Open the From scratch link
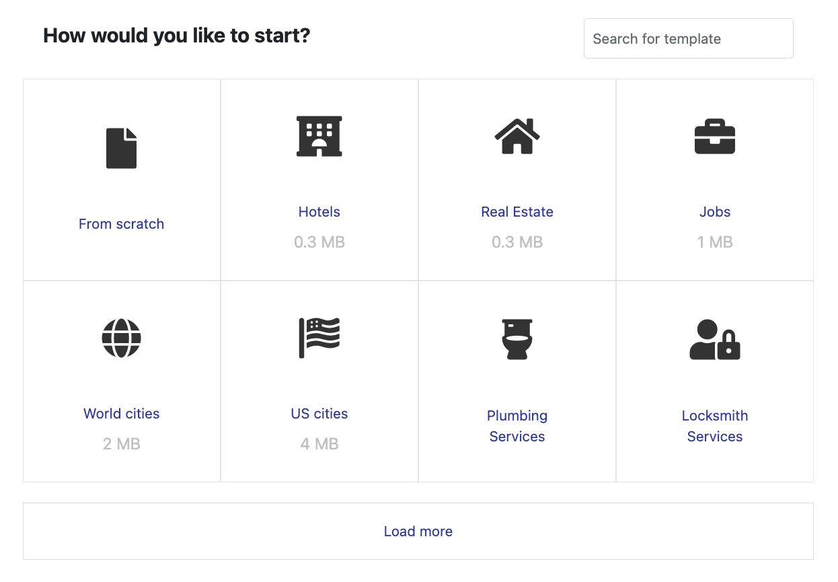838x582 pixels. pos(122,224)
